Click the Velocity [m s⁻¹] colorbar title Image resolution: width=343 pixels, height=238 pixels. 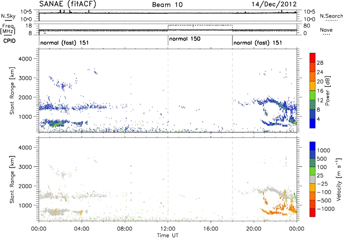click(339, 179)
